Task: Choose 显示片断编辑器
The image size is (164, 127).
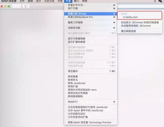Action: [x=91, y=39]
